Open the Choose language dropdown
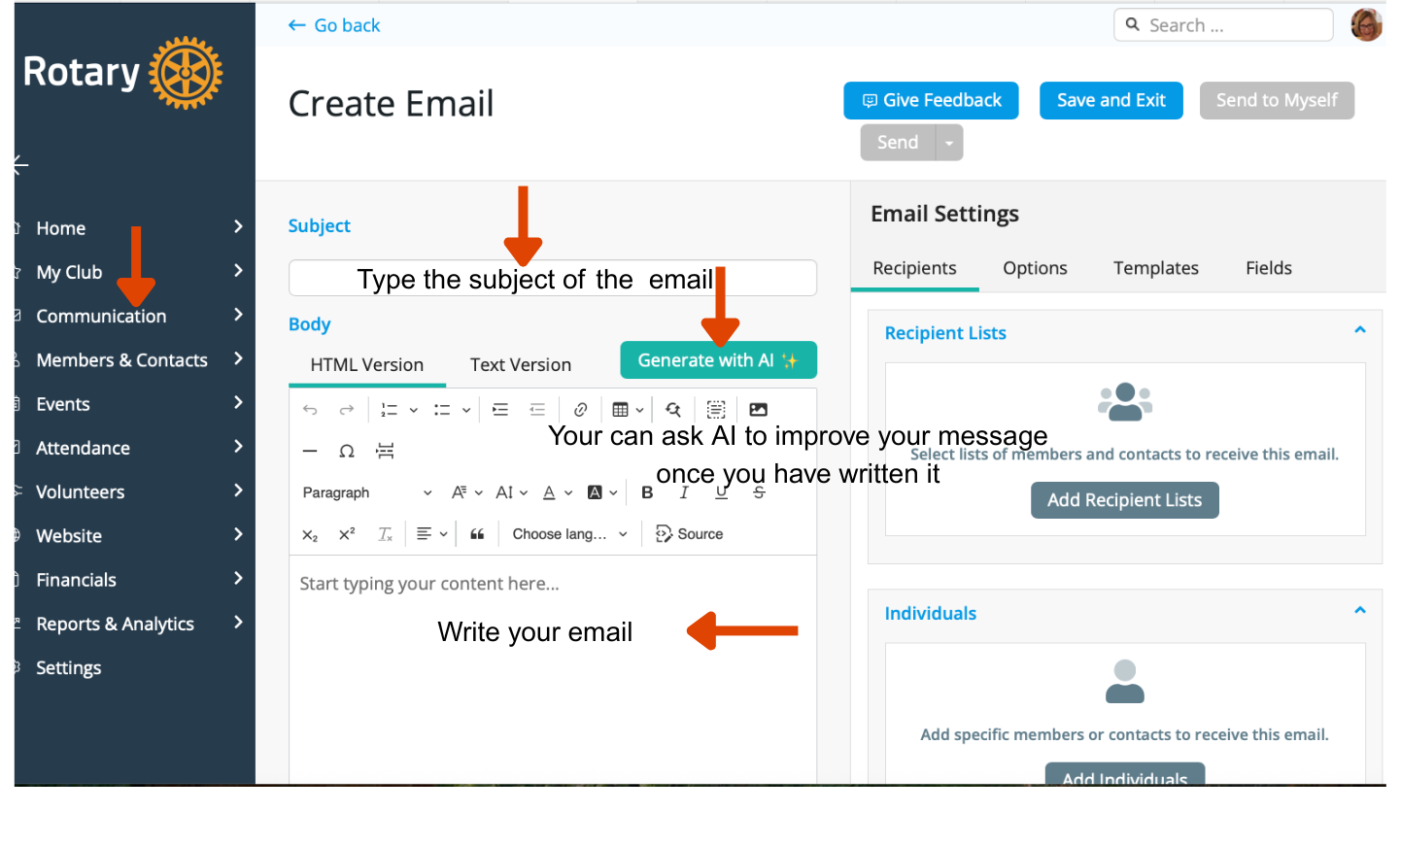The width and height of the screenshot is (1401, 846). pos(570,534)
